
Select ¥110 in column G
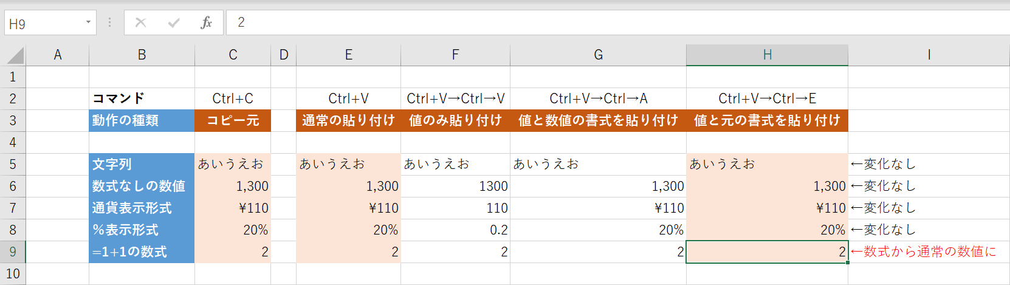598,208
